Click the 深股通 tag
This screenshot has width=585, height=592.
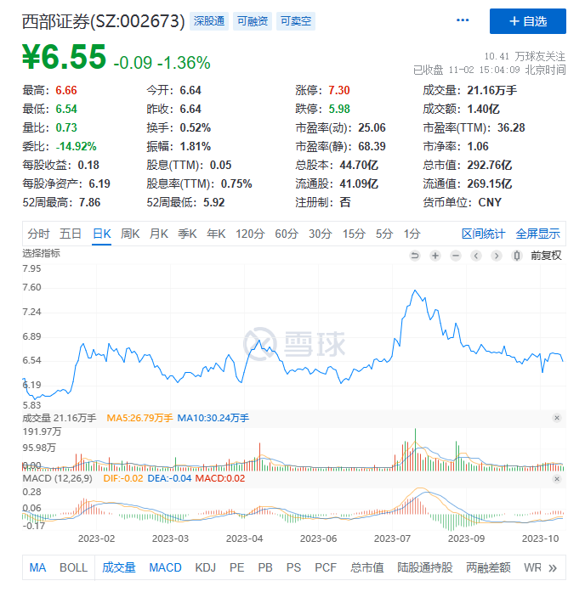pyautogui.click(x=209, y=21)
